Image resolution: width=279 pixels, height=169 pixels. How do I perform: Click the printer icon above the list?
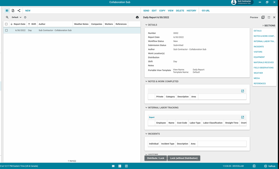pos(137,17)
